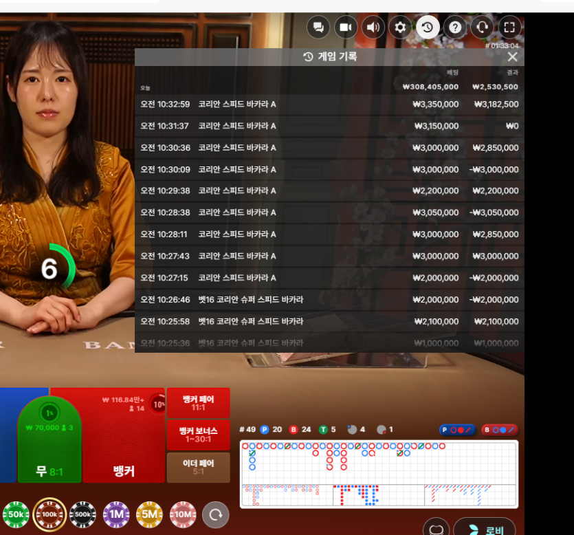Close the 게임 기록 panel
This screenshot has height=535, width=574.
point(513,57)
